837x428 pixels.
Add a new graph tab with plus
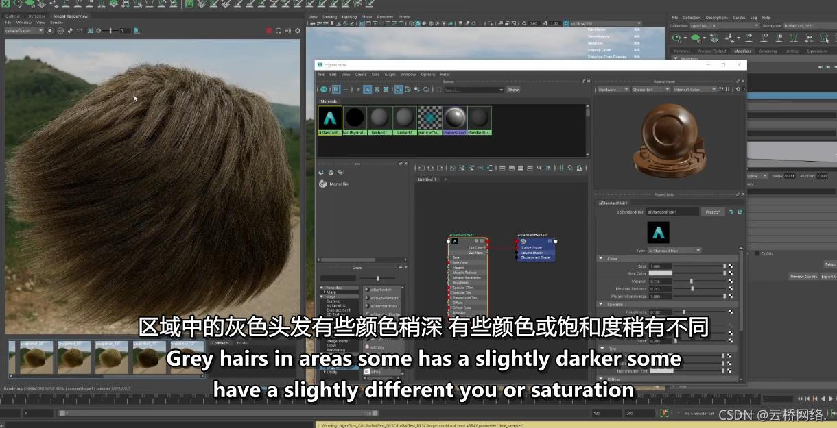tap(445, 179)
